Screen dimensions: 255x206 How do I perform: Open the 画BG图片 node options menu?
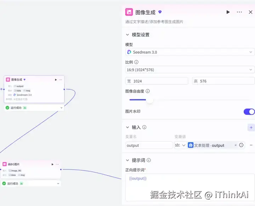pyautogui.click(x=57, y=164)
